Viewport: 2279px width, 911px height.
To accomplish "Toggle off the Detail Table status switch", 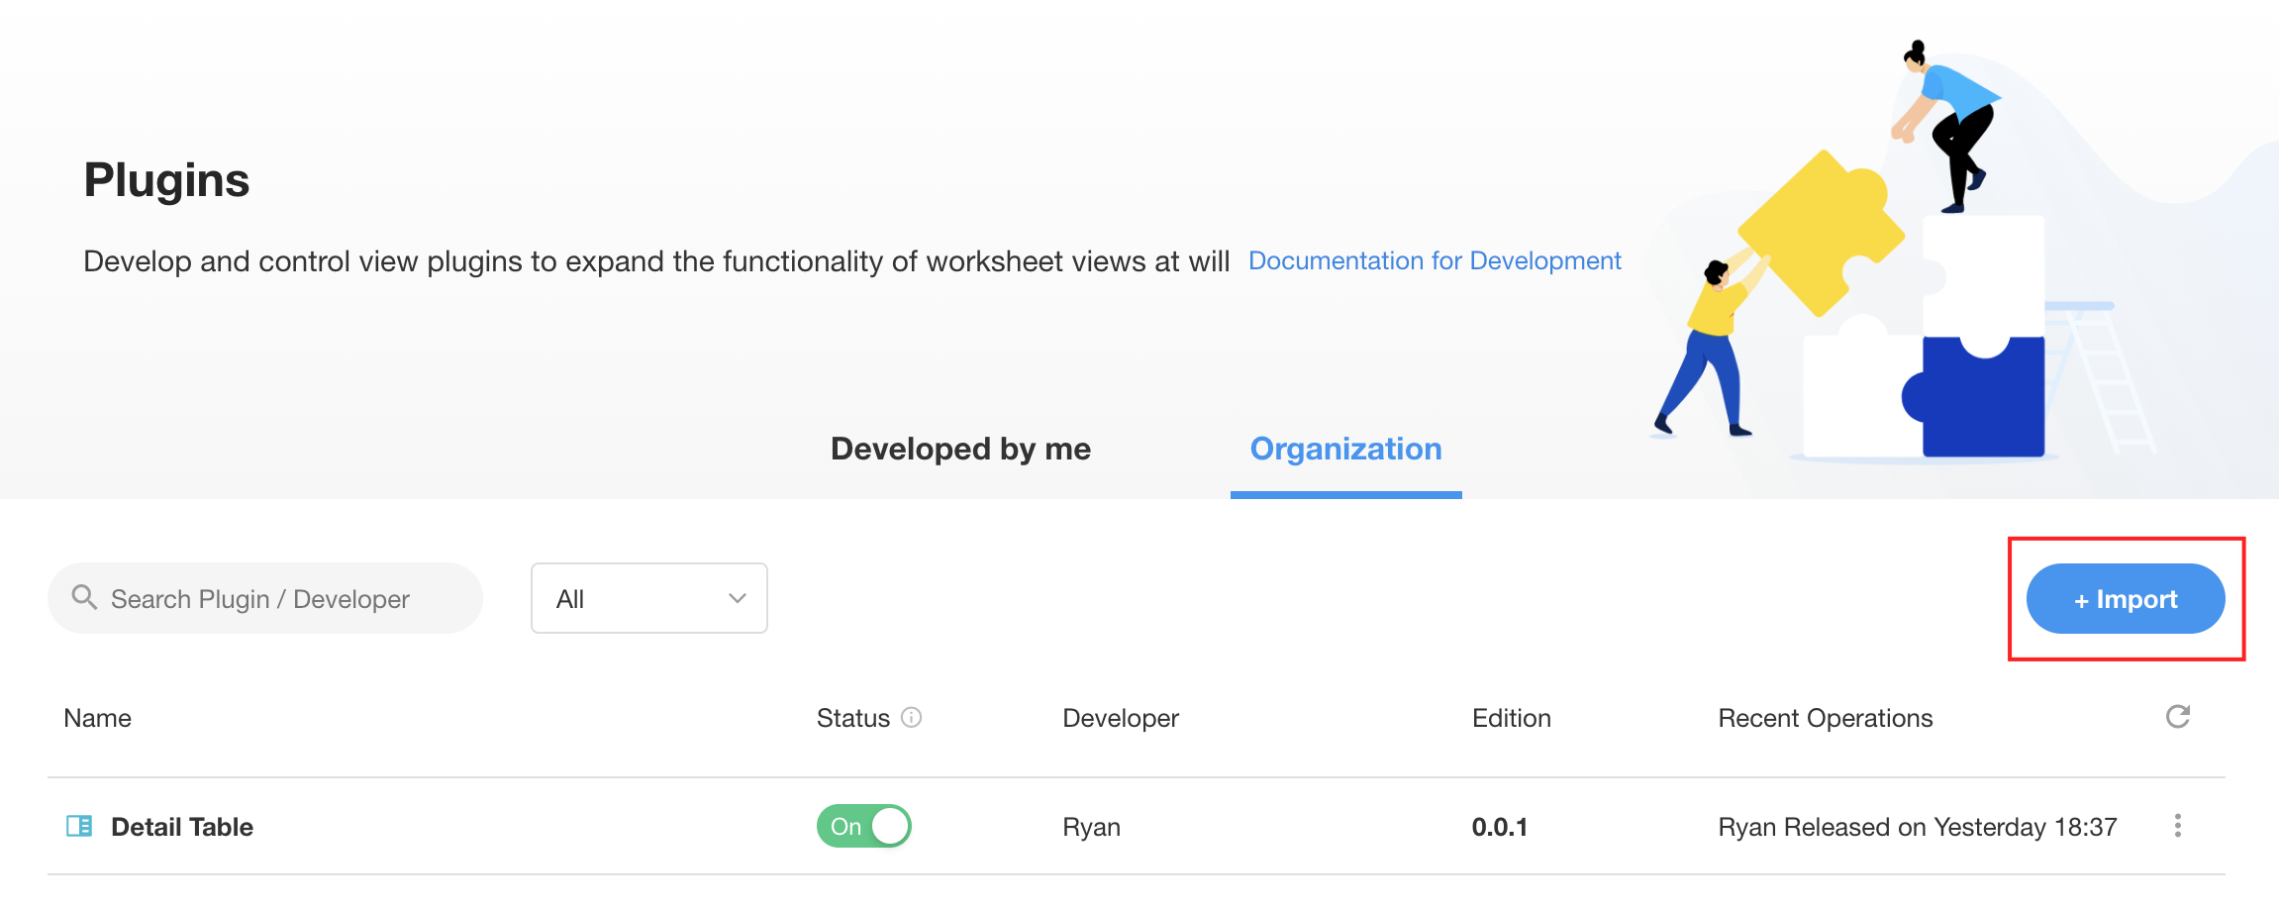I will 863,826.
